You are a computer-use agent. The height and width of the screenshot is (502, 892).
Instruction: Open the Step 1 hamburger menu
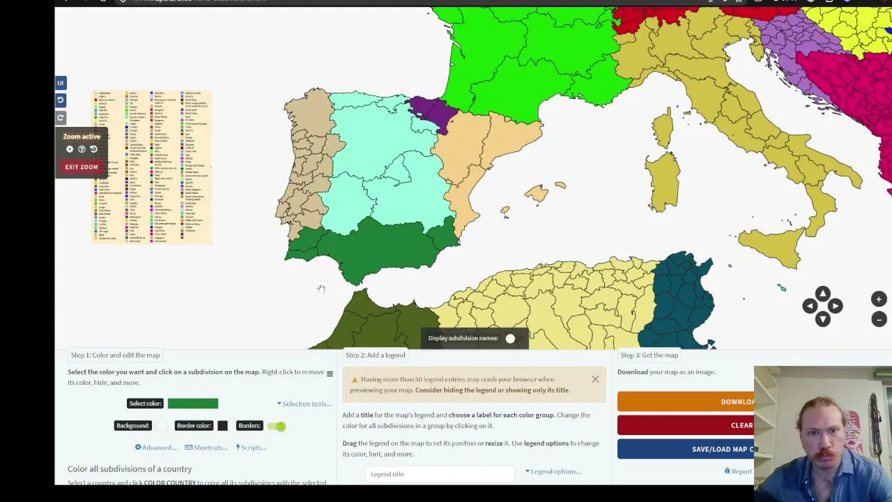click(330, 374)
